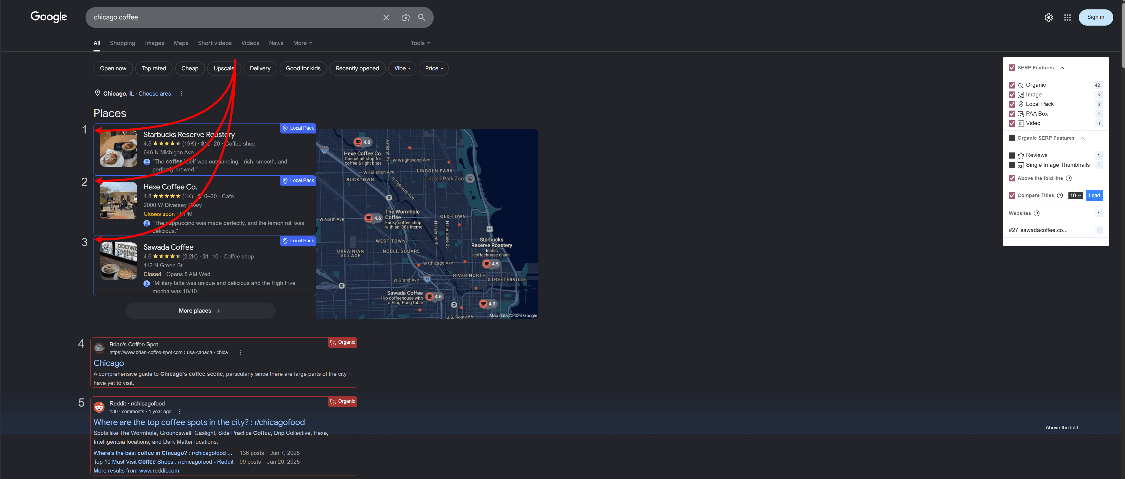Click the Reddit favicon in the r/chicagofood result
Viewport: 1125px width, 479px height.
[99, 407]
